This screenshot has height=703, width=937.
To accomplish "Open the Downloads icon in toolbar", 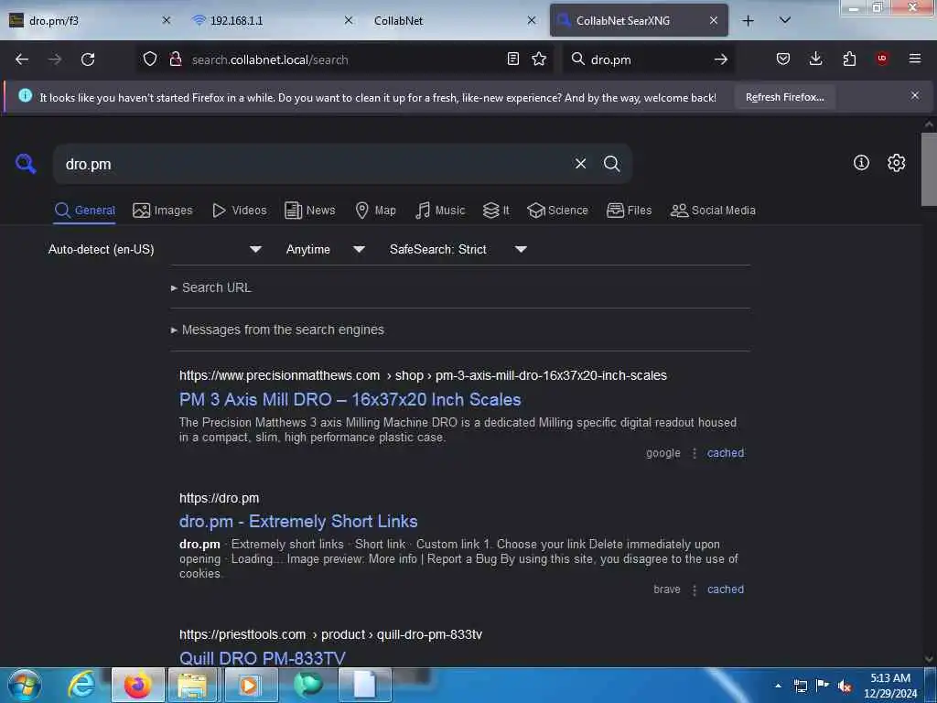I will tap(815, 59).
